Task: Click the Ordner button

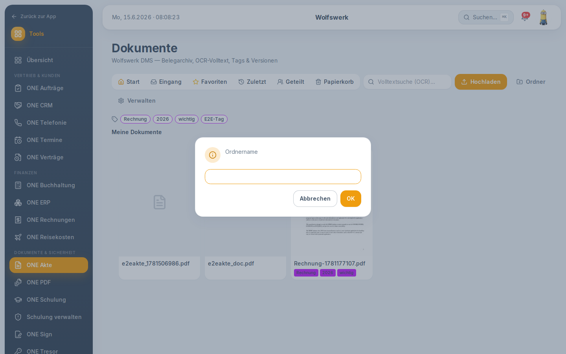Action: click(x=531, y=82)
